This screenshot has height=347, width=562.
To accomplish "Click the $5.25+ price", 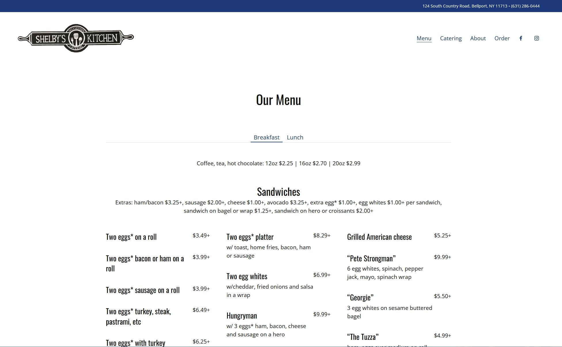I will 442,235.
